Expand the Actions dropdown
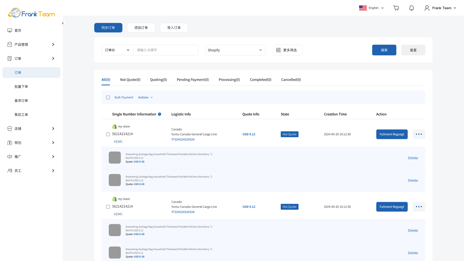The image size is (464, 261). pyautogui.click(x=145, y=97)
